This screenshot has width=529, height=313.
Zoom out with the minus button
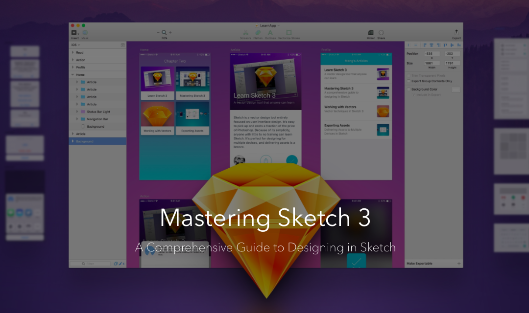pos(158,33)
